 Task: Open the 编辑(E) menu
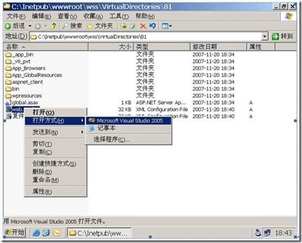[42, 16]
